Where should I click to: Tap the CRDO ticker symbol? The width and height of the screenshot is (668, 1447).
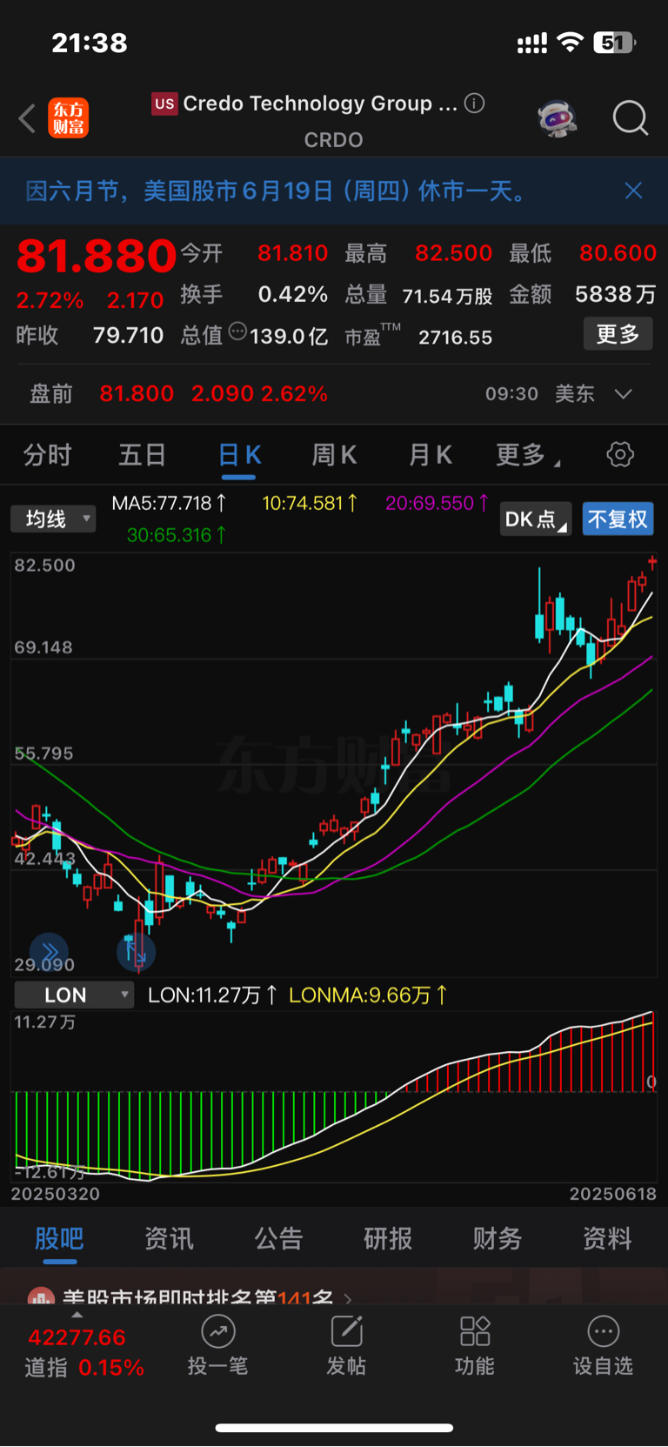pos(334,140)
